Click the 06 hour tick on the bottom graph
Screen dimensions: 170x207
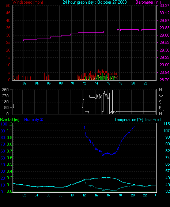pos(48,195)
